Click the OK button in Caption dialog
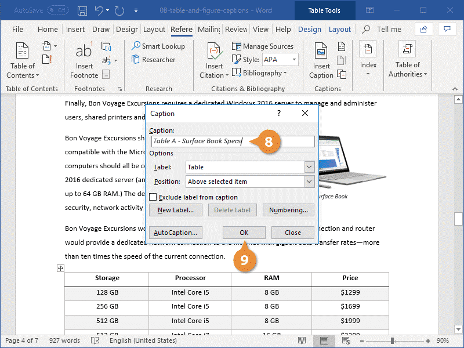The height and width of the screenshot is (348, 464). [244, 232]
